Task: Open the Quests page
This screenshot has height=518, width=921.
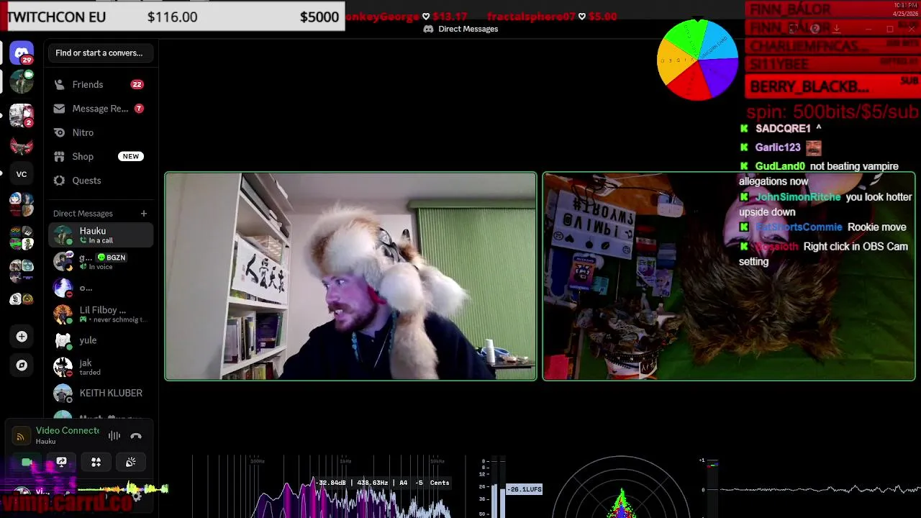Action: point(101,181)
